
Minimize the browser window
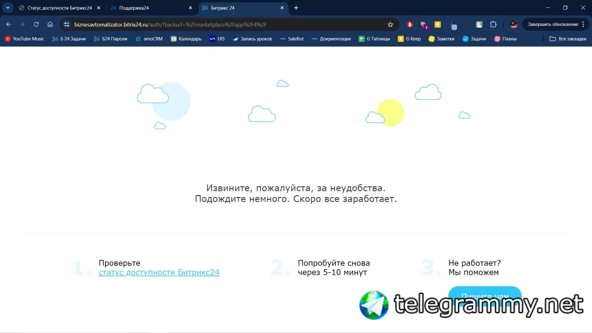(548, 8)
